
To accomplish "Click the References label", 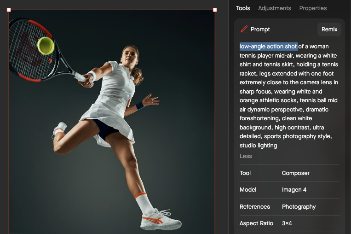I will point(254,207).
